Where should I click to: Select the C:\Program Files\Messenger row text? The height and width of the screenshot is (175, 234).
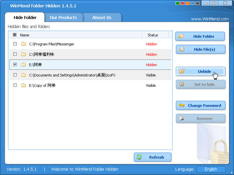[52, 44]
